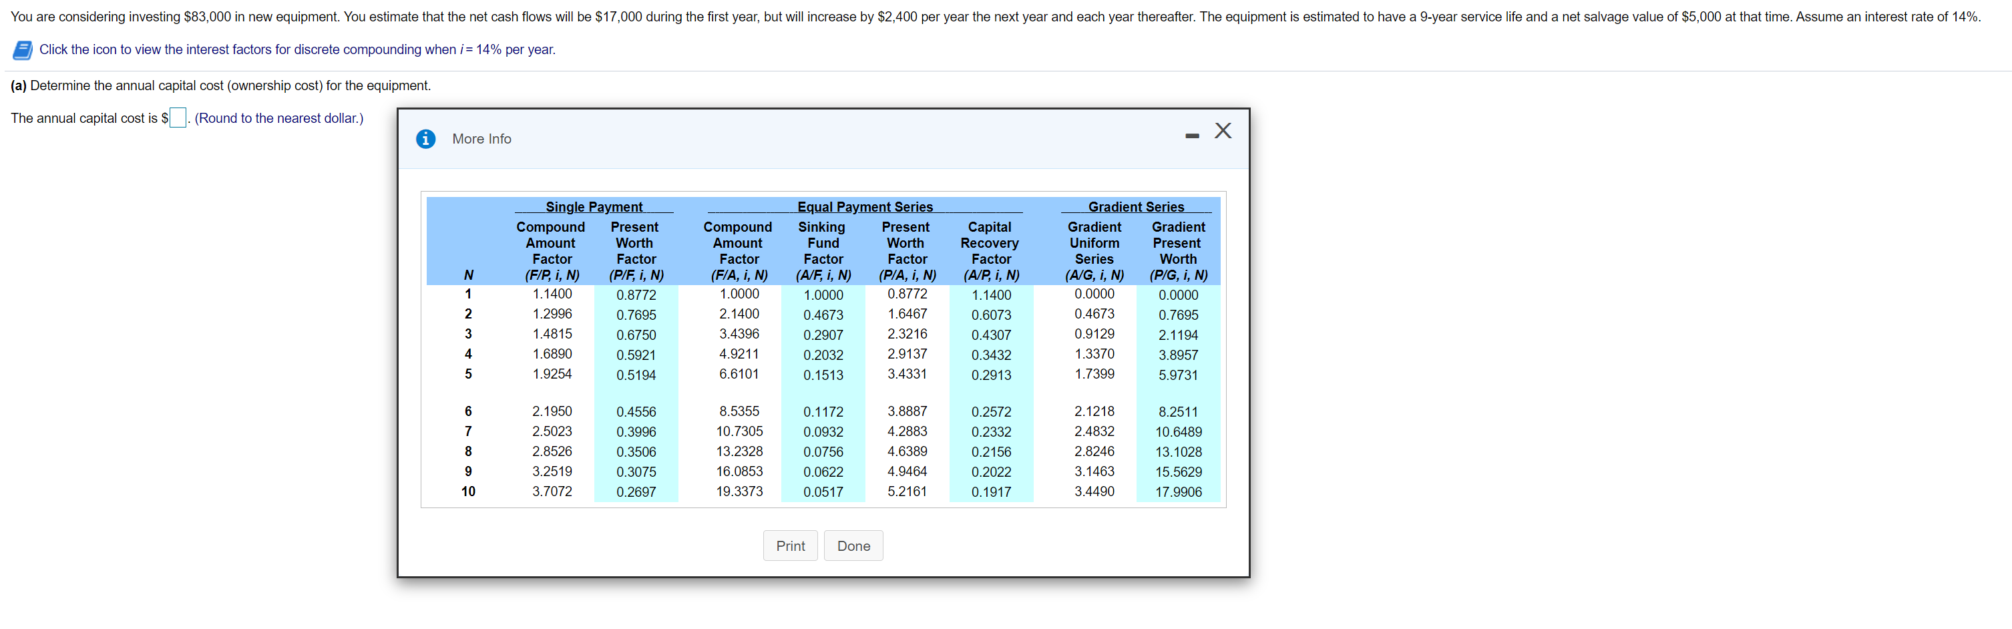
Task: Click the value 19.3373 in row 10
Action: point(739,492)
